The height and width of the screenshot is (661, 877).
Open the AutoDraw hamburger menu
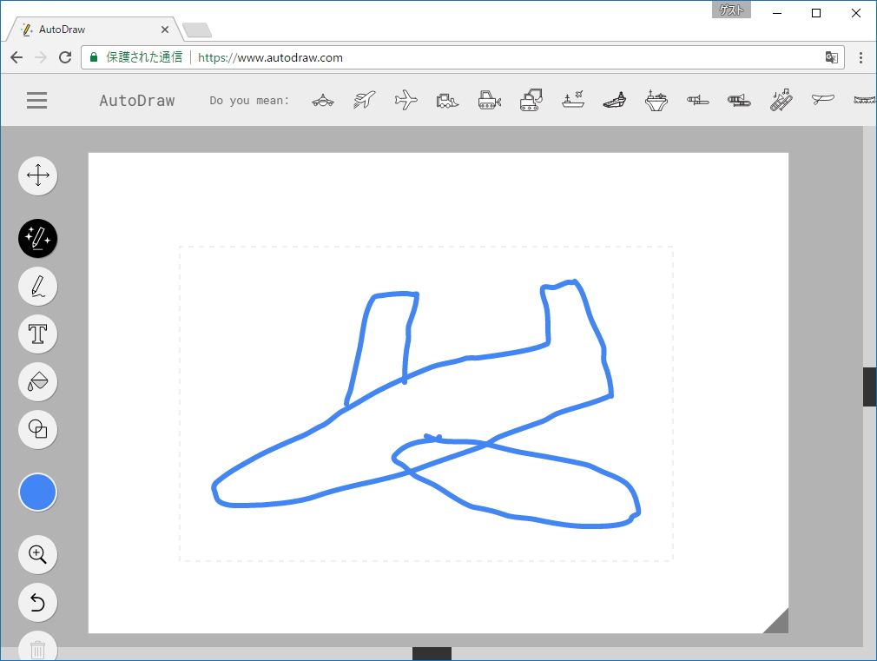click(x=37, y=101)
